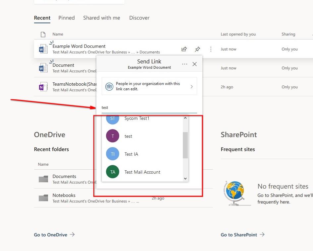Click the Word icon beside Document

tap(43, 68)
